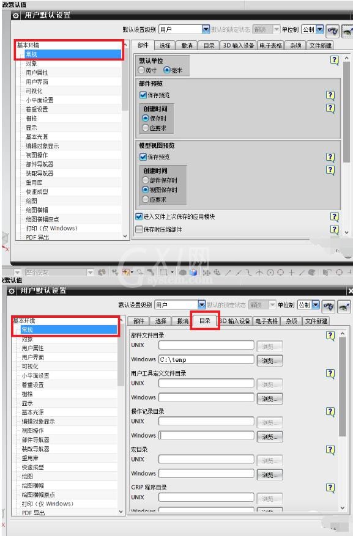Open manage settings icon beside binoculars, 目录-tab dialog
The width and height of the screenshot is (353, 536).
coord(344,306)
